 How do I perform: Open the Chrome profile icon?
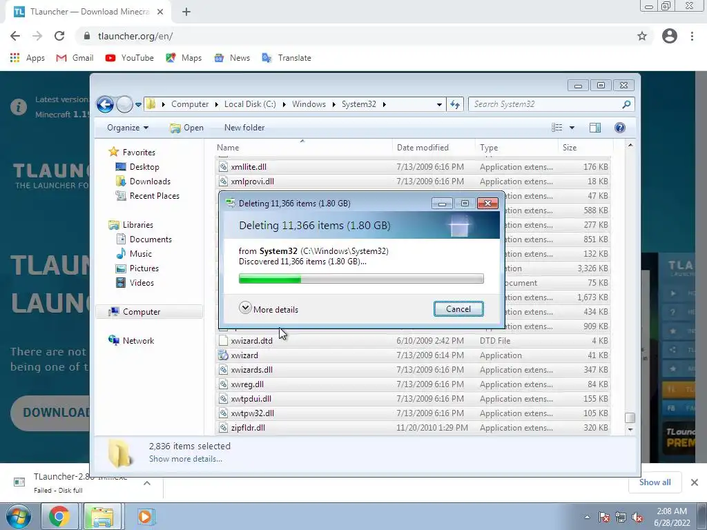[670, 36]
